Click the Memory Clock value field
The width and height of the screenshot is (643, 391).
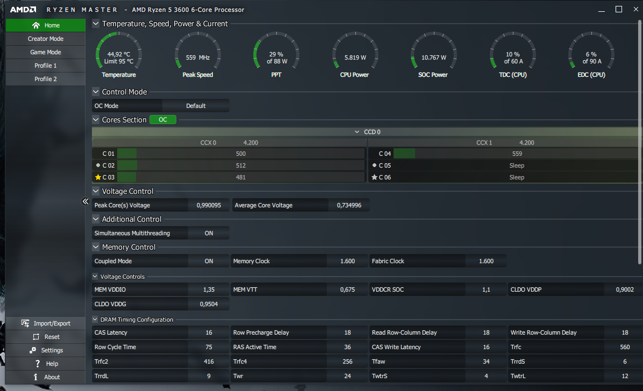click(347, 261)
